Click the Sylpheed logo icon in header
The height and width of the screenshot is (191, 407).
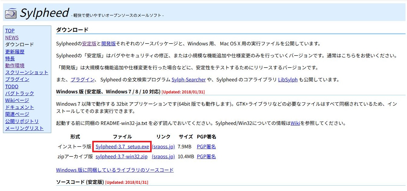coord(11,13)
